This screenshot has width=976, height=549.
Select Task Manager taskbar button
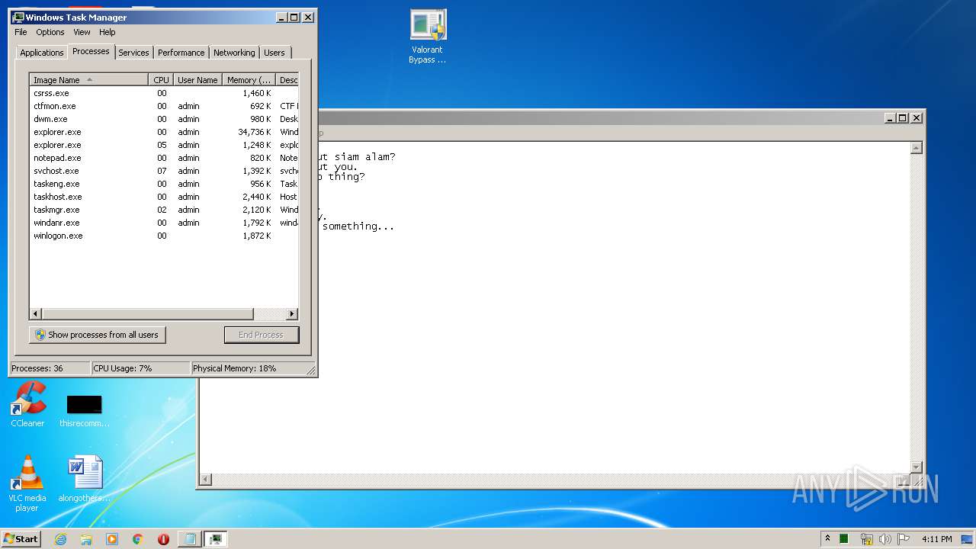216,539
